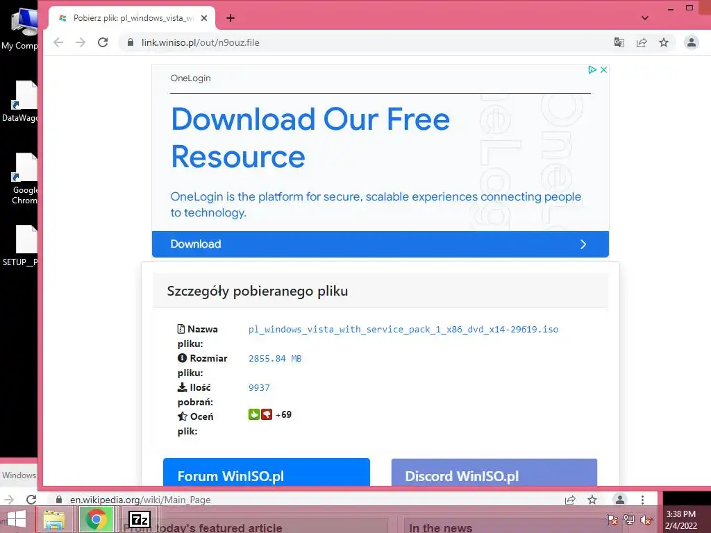Click the Download Our Free Resource headline
This screenshot has height=533, width=711.
(x=310, y=138)
